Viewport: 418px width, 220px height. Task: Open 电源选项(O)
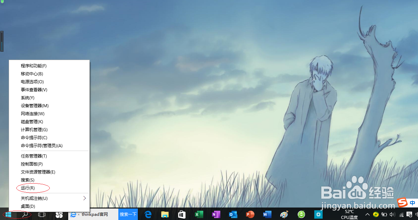(x=49, y=82)
